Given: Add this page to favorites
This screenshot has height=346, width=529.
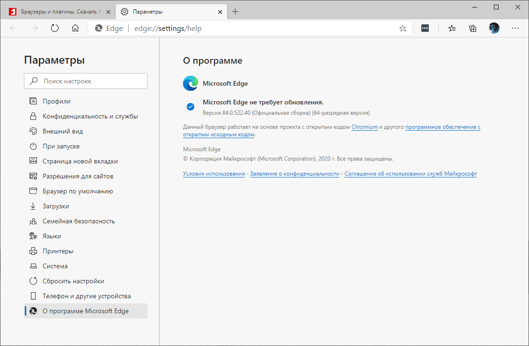Looking at the screenshot, I should point(402,28).
